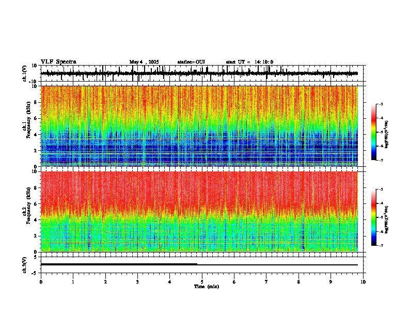Click the "VLF Spectra" title text
Viewport: 409px width, 316px height.
(58, 62)
